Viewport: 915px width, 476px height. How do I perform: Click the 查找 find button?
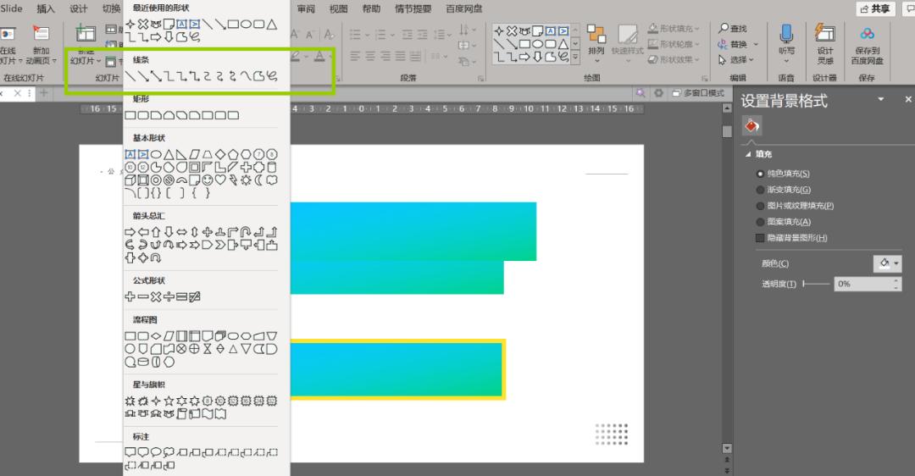(733, 29)
